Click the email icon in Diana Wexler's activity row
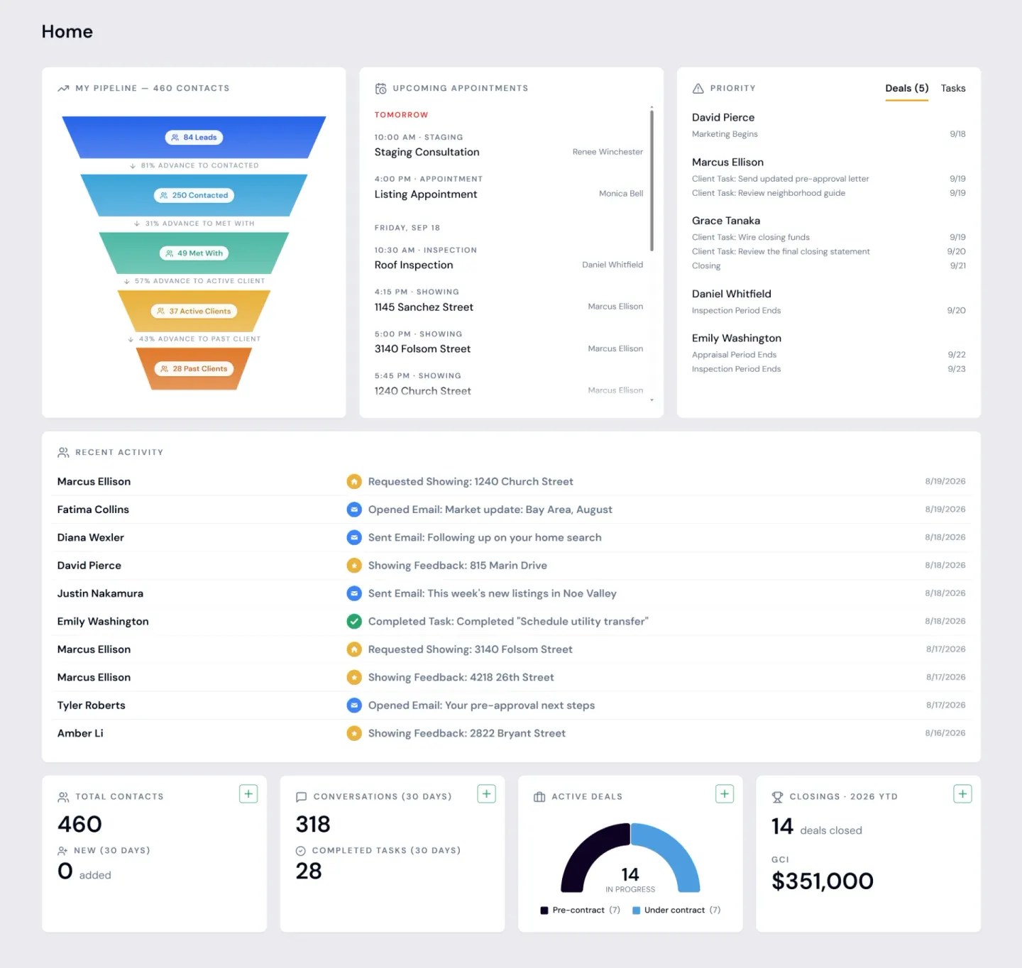This screenshot has width=1022, height=968. [x=354, y=538]
